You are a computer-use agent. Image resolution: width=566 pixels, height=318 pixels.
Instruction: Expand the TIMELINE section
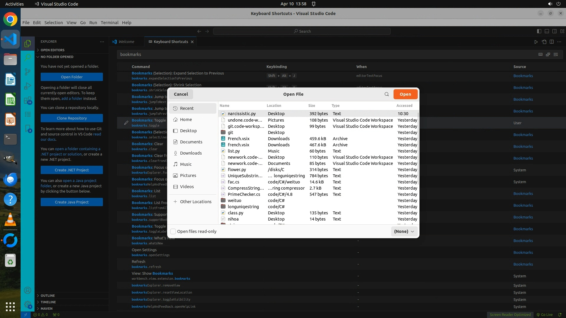(48, 302)
